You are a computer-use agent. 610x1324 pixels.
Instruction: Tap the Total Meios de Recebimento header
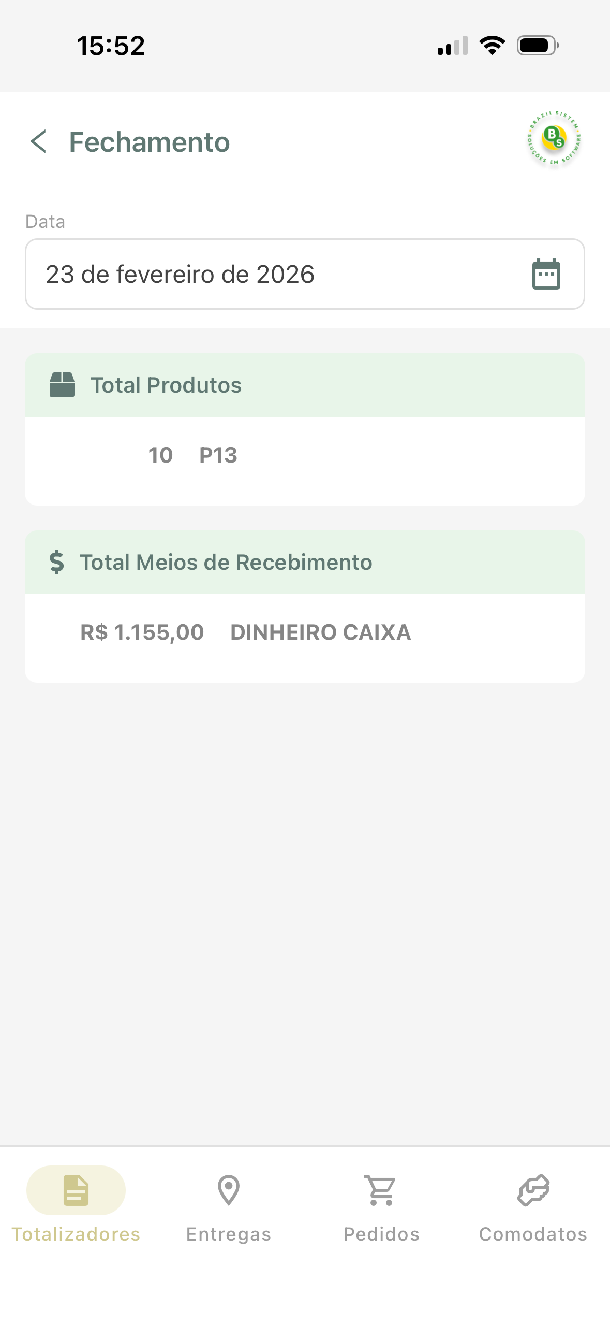coord(305,562)
